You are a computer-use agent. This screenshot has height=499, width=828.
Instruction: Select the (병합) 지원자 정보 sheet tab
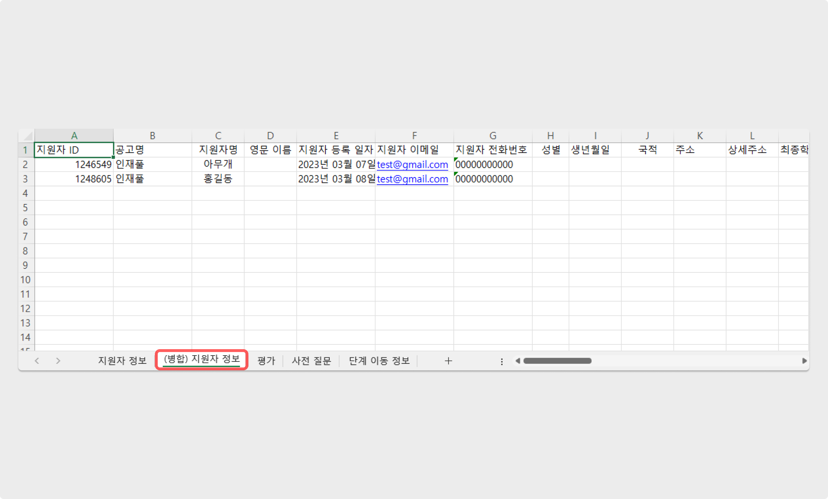pyautogui.click(x=201, y=359)
